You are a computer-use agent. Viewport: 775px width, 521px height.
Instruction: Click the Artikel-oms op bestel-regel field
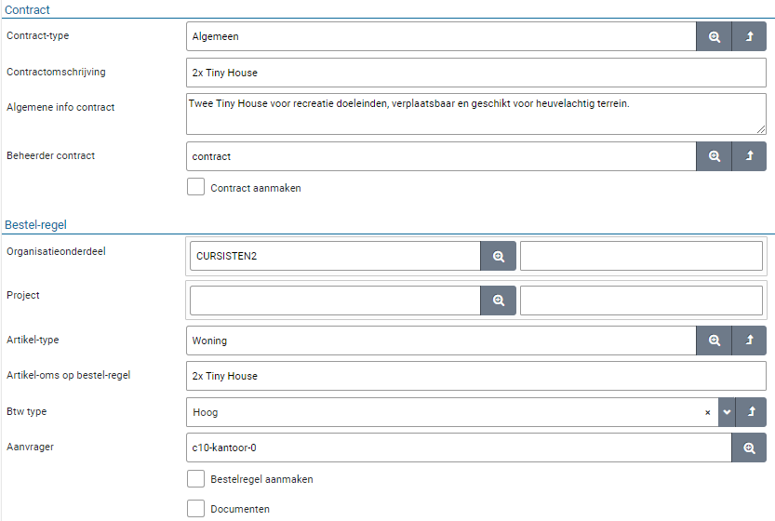pos(475,376)
